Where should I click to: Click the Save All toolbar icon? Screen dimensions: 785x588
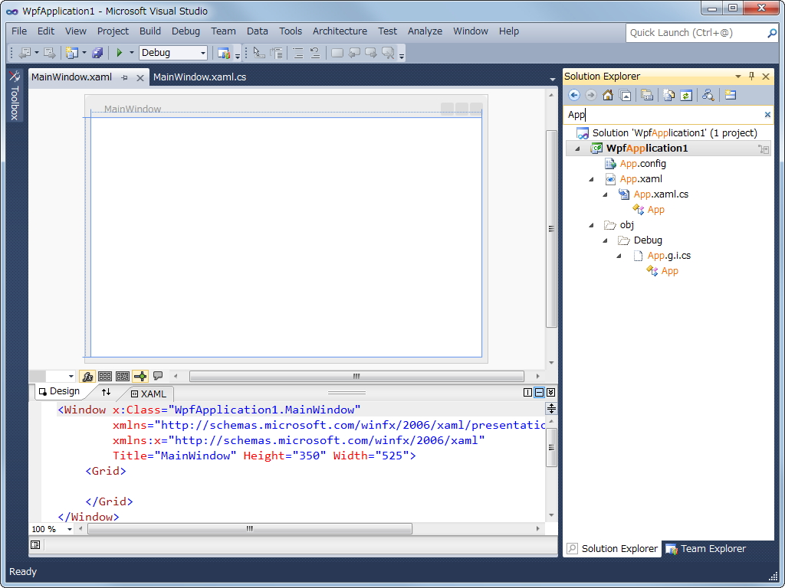[97, 53]
